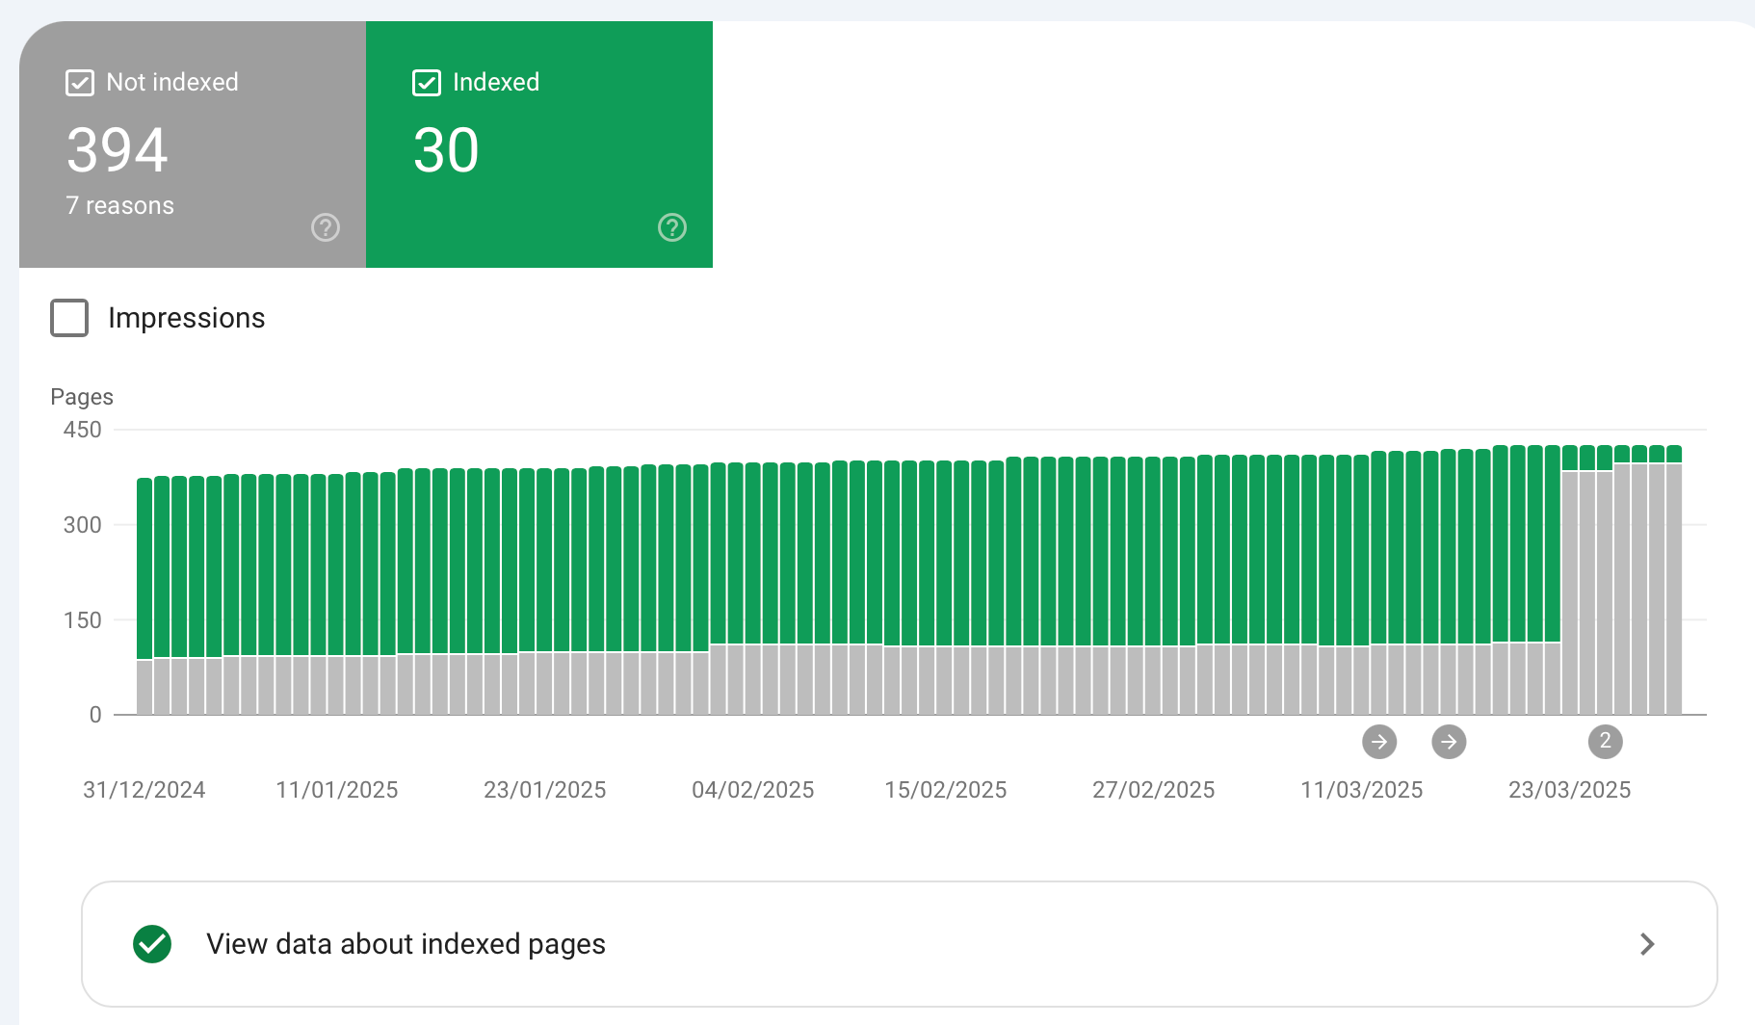Uncheck the Indexed checkbox
1755x1025 pixels.
pos(427,83)
